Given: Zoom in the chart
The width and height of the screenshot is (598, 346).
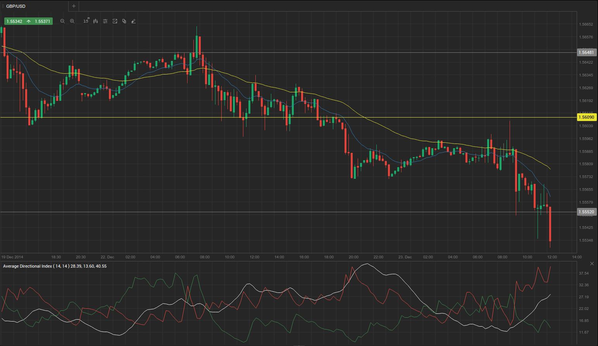Looking at the screenshot, I should point(72,21).
